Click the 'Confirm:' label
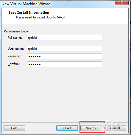131x135 pixels. 14,64
